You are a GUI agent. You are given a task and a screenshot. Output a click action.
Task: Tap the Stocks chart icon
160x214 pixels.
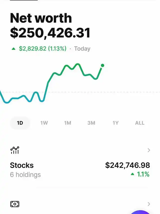pyautogui.click(x=14, y=150)
